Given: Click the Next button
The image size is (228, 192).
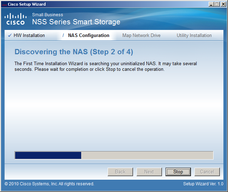Looking at the screenshot, I should click(x=149, y=172).
